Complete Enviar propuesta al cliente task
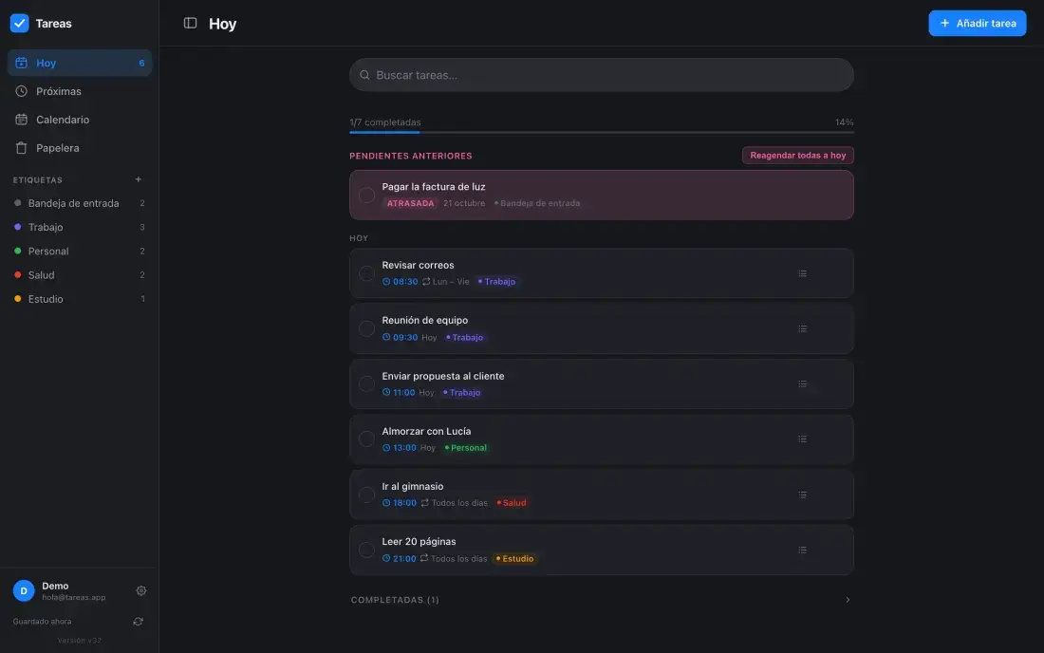1044x653 pixels. click(x=366, y=384)
